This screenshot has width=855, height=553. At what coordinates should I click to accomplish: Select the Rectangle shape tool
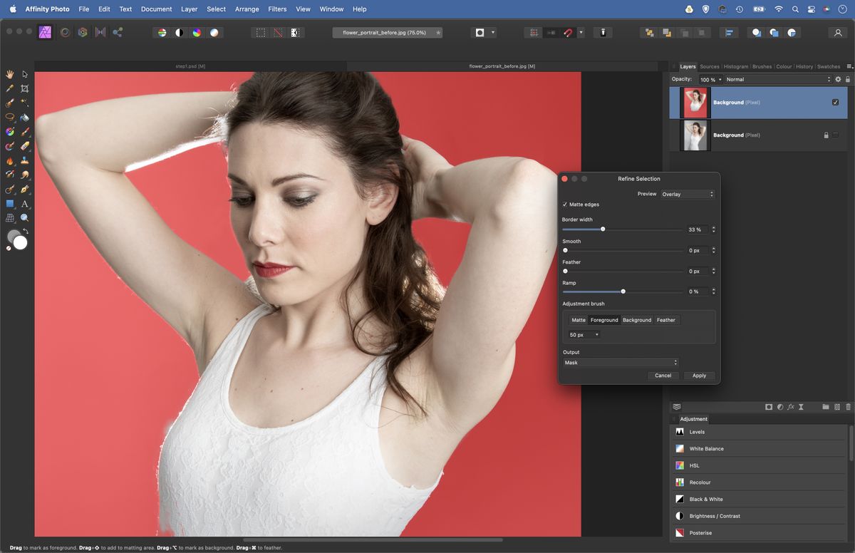tap(10, 204)
